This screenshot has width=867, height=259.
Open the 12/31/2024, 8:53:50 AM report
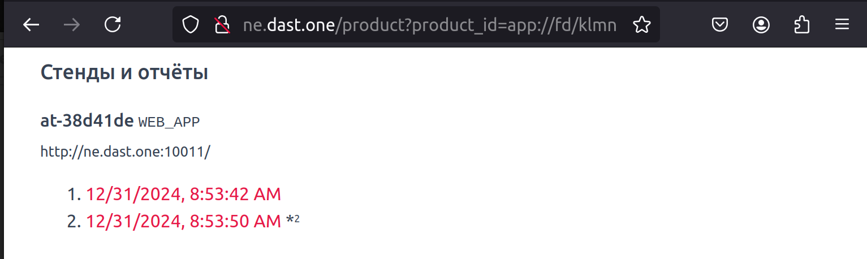tap(183, 221)
